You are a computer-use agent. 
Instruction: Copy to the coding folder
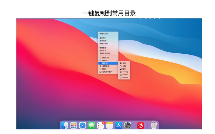pyautogui.click(x=124, y=72)
